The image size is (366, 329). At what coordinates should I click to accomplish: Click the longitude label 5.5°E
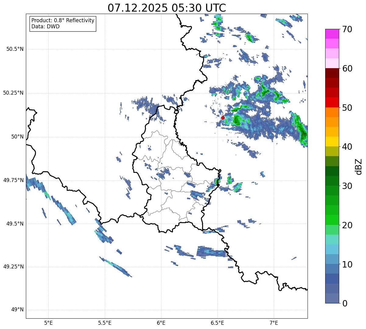pyautogui.click(x=105, y=323)
